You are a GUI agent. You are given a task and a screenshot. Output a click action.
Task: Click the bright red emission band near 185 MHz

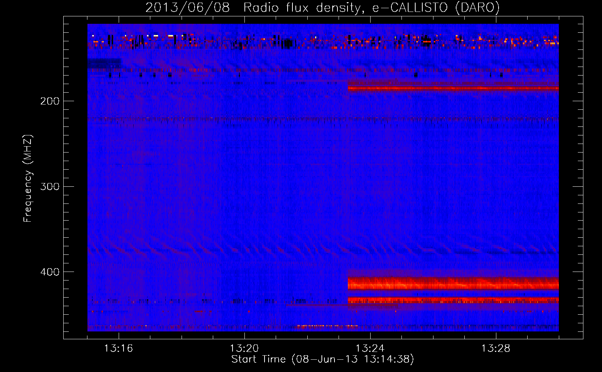(453, 88)
